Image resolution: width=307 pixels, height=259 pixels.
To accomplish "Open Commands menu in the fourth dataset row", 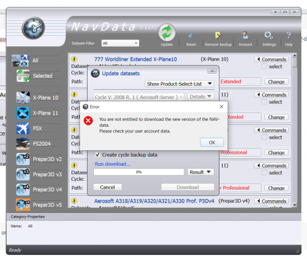I will (x=271, y=166).
